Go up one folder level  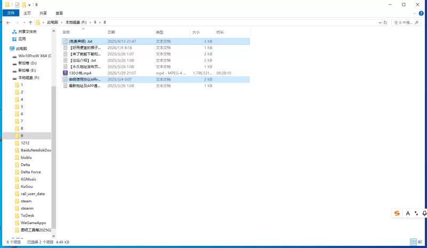(x=30, y=22)
